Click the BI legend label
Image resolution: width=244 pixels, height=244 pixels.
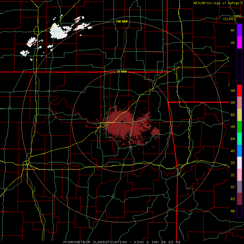(233, 199)
